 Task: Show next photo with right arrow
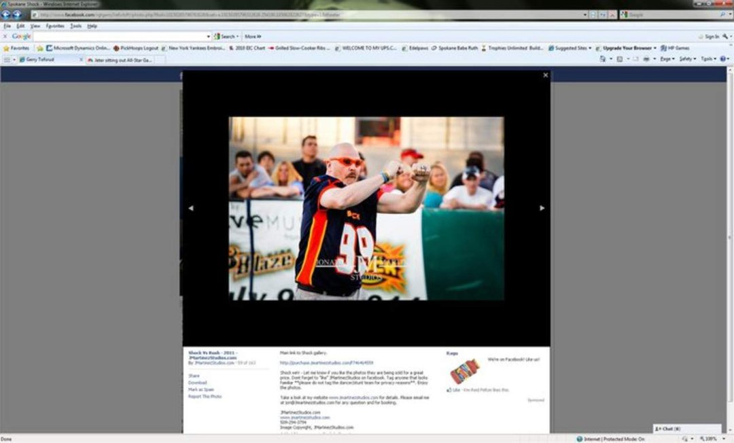(x=542, y=208)
